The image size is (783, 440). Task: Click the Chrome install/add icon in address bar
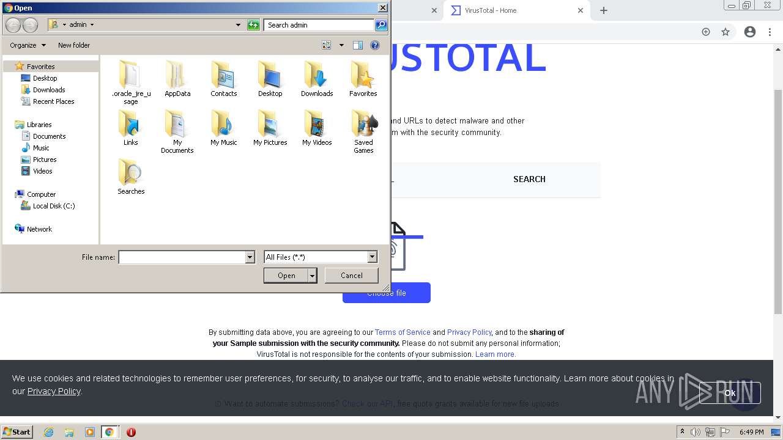tap(706, 32)
